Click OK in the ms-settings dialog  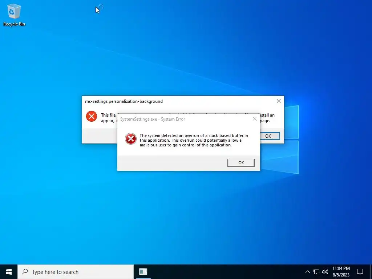point(270,136)
